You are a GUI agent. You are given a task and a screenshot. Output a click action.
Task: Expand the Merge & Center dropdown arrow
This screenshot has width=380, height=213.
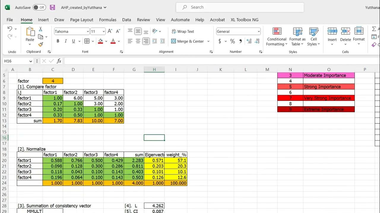pyautogui.click(x=208, y=41)
